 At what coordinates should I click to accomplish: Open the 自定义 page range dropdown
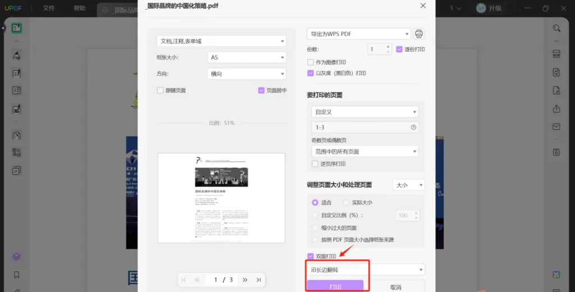pyautogui.click(x=365, y=112)
